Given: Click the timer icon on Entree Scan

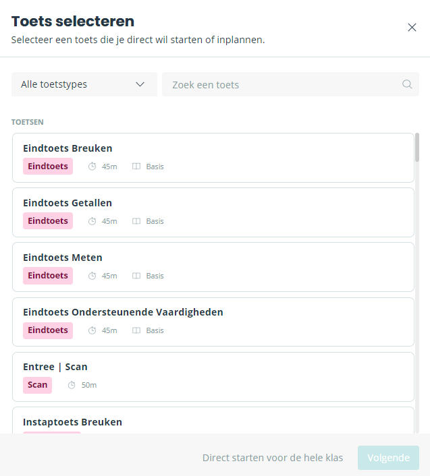Looking at the screenshot, I should coord(72,385).
